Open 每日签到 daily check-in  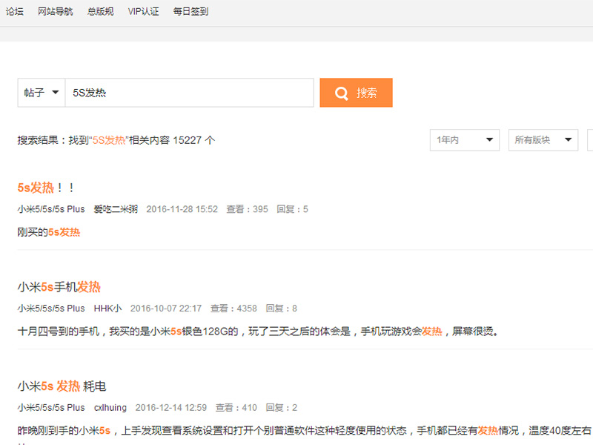pyautogui.click(x=191, y=11)
